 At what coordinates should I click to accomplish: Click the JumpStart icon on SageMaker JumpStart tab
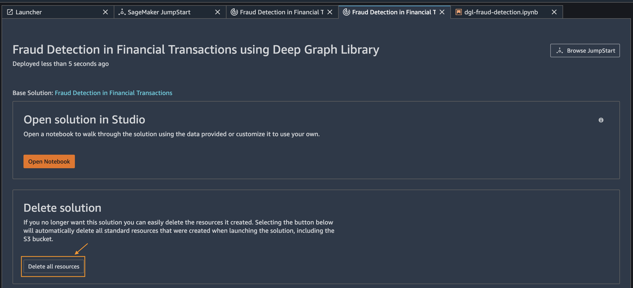(x=122, y=12)
